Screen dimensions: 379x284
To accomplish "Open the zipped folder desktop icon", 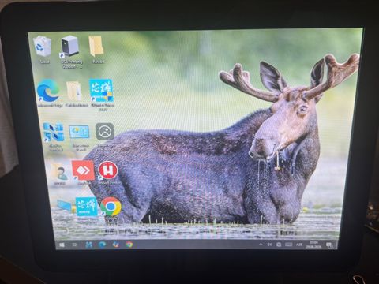I will pyautogui.click(x=74, y=91).
